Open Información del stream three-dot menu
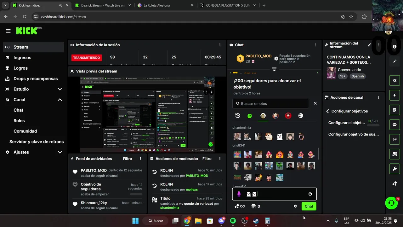The height and width of the screenshot is (227, 403). [379, 45]
